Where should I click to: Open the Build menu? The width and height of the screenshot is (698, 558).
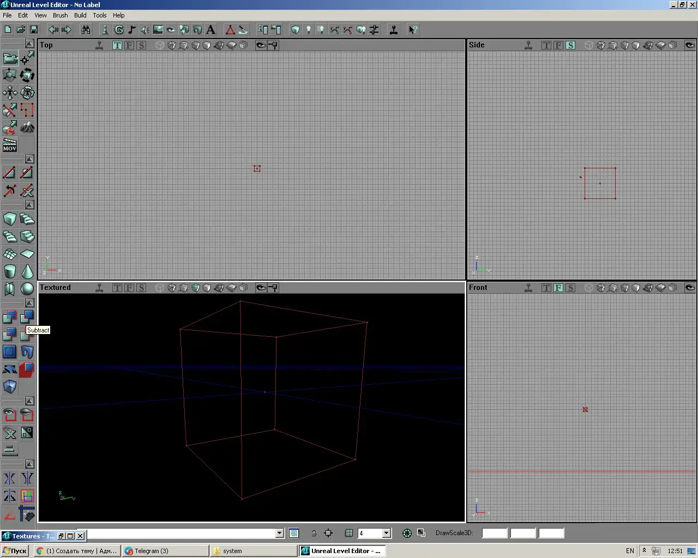pos(80,15)
